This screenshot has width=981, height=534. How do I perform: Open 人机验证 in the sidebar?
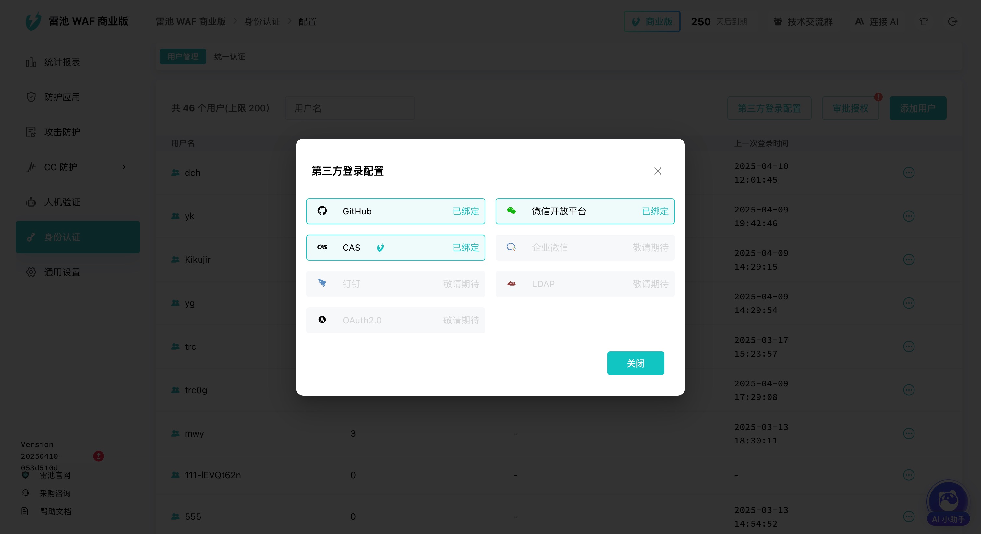coord(78,202)
